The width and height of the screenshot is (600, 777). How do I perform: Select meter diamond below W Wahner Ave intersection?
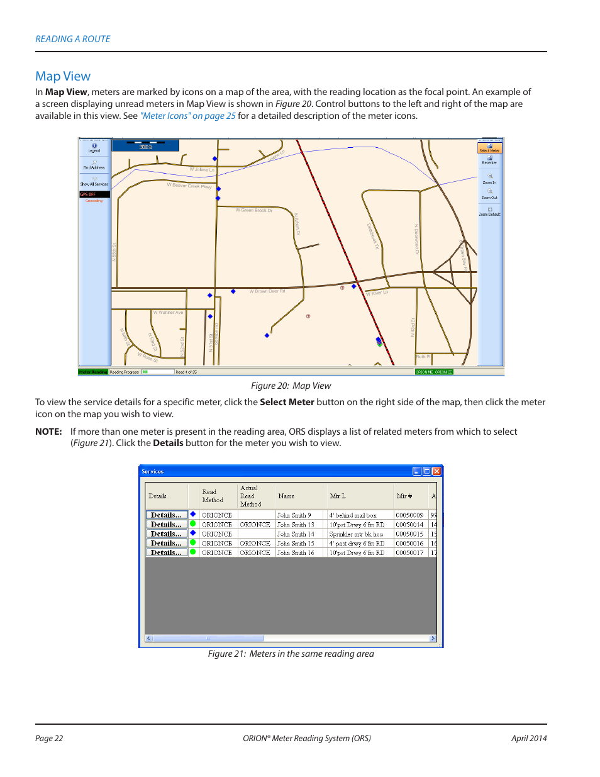coord(210,316)
